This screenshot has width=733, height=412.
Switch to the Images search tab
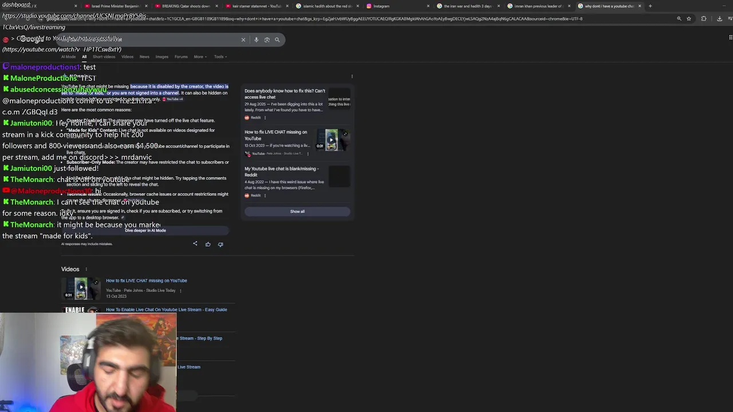pos(162,57)
